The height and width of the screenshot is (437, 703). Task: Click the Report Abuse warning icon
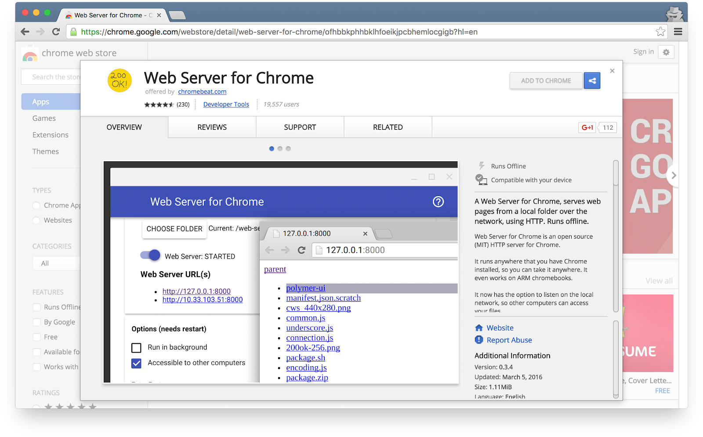478,340
